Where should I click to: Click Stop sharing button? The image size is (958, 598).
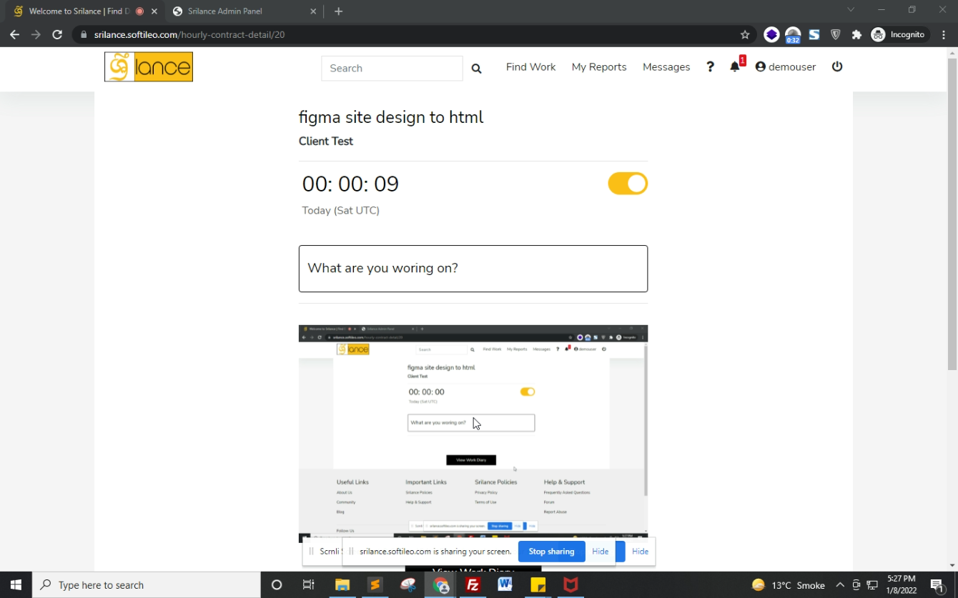[551, 552]
